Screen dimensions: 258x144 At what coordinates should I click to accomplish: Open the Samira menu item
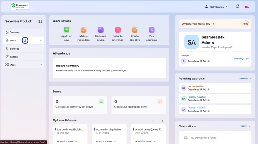23,56
